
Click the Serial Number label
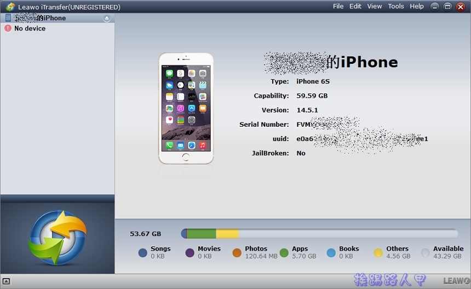pyautogui.click(x=264, y=125)
